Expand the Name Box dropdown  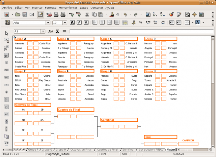pyautogui.click(x=43, y=31)
